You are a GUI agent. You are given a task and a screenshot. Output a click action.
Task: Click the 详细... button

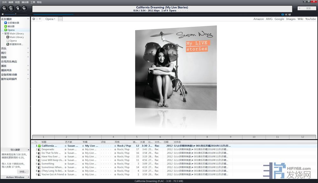tap(23, 172)
